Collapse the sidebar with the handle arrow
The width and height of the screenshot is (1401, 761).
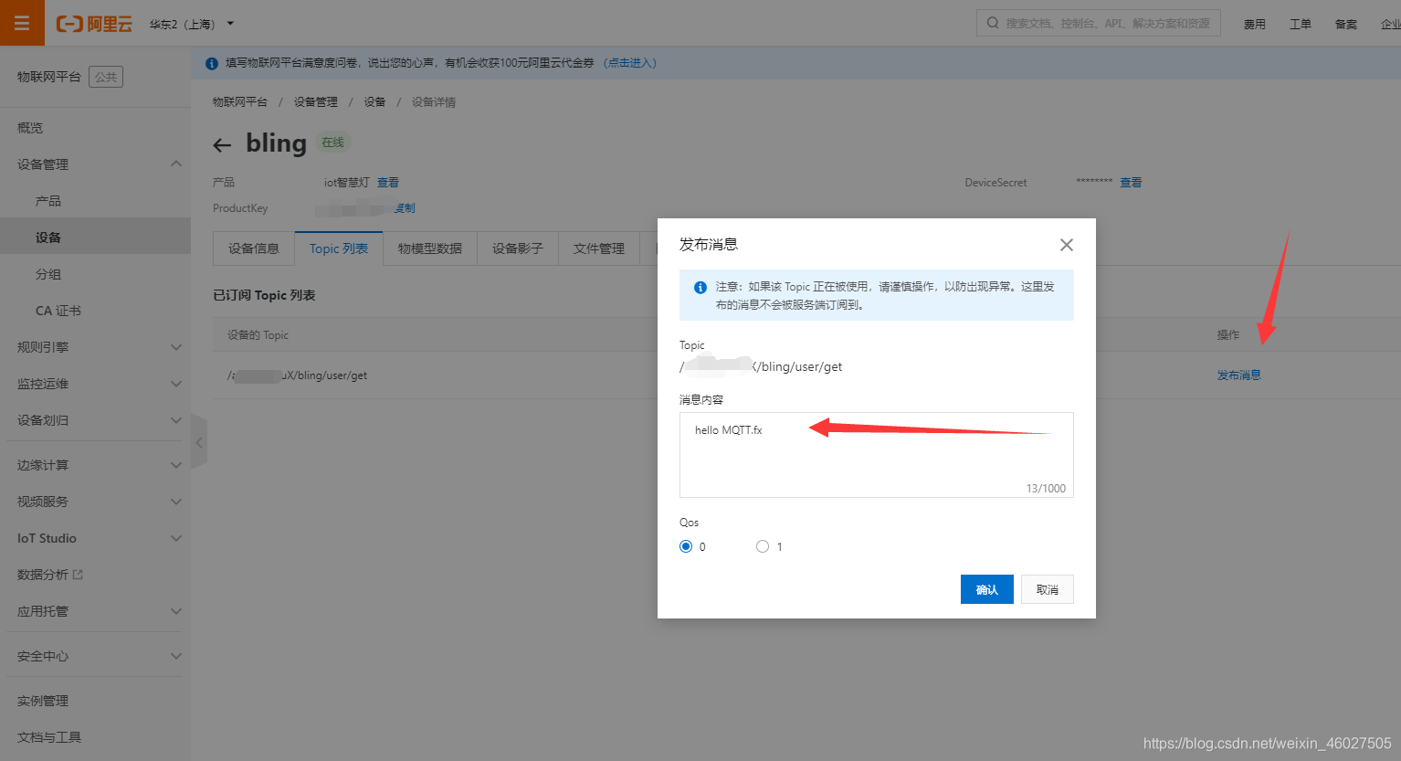click(199, 442)
